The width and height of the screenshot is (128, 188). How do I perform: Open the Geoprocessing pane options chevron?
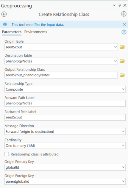114,5
